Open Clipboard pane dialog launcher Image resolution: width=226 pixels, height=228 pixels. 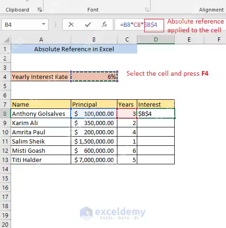click(x=40, y=10)
